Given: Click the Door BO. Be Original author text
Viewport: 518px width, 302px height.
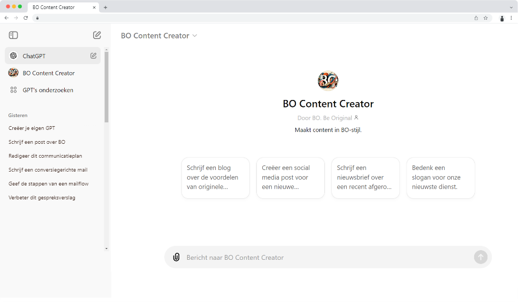Looking at the screenshot, I should (x=324, y=118).
